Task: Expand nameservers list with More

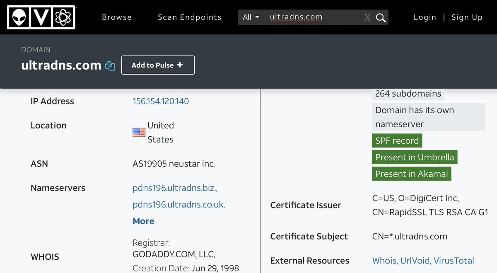Action: pos(143,221)
